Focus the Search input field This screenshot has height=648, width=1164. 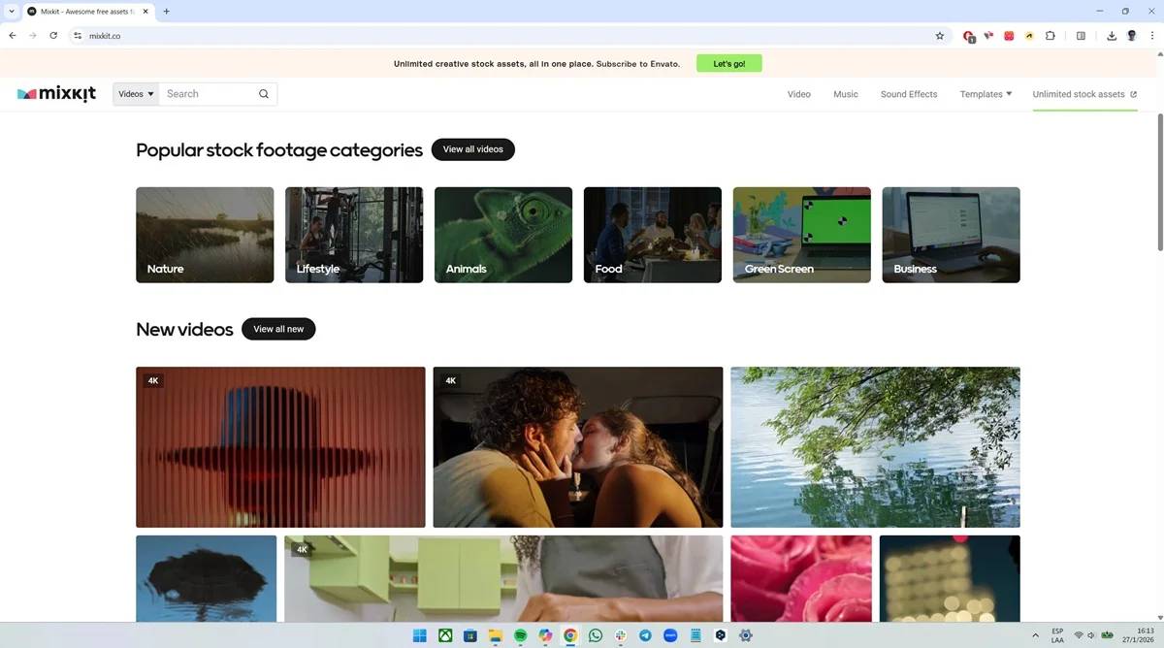pyautogui.click(x=209, y=94)
